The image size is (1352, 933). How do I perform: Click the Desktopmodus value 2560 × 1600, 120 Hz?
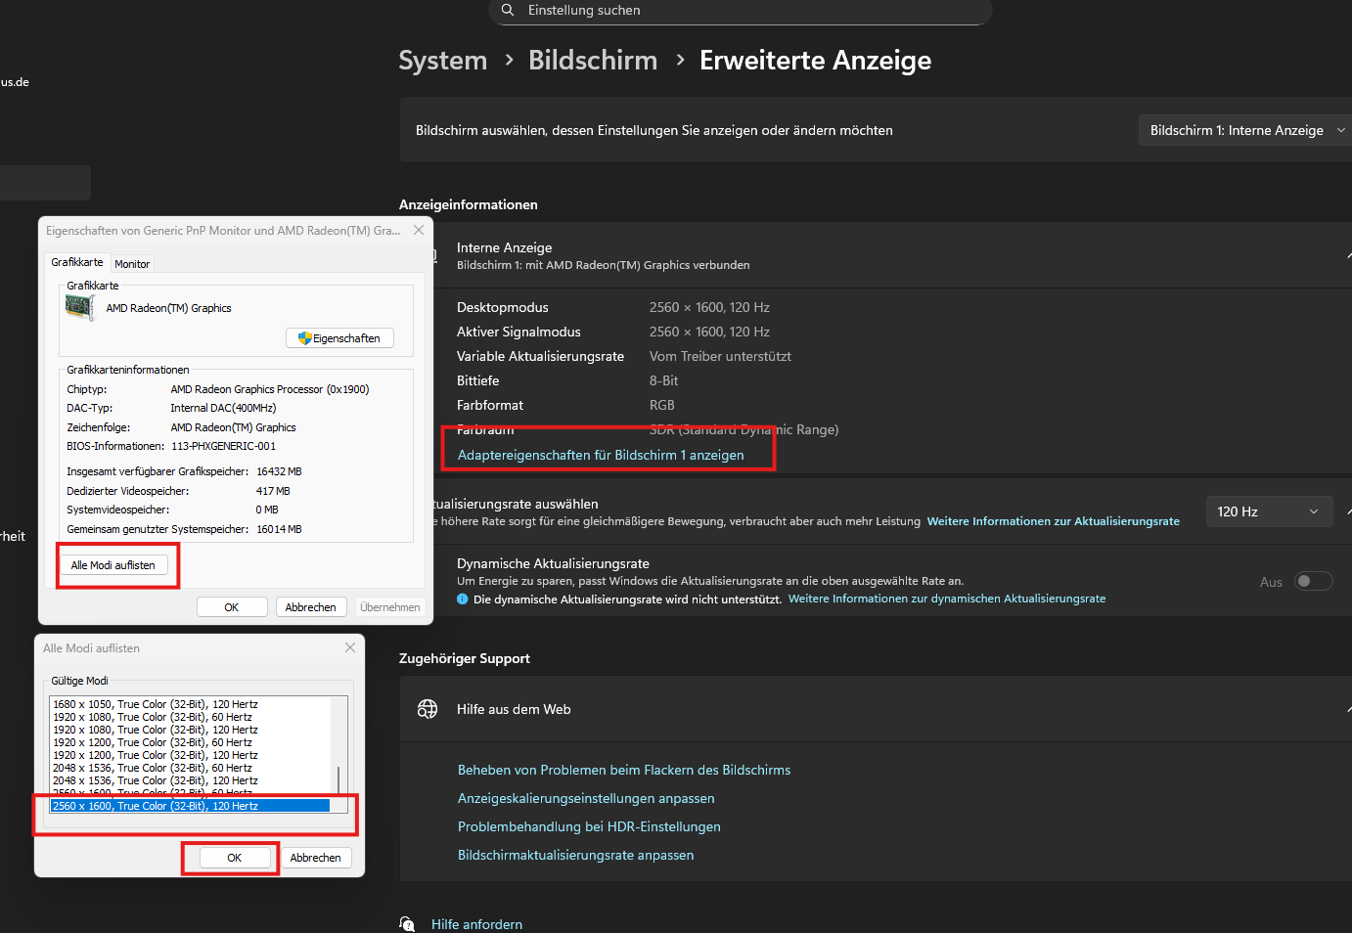click(x=709, y=307)
